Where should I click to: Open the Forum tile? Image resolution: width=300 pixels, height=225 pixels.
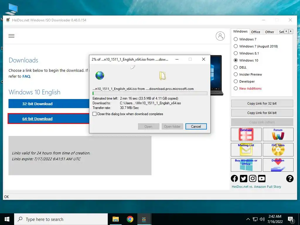tap(278, 134)
